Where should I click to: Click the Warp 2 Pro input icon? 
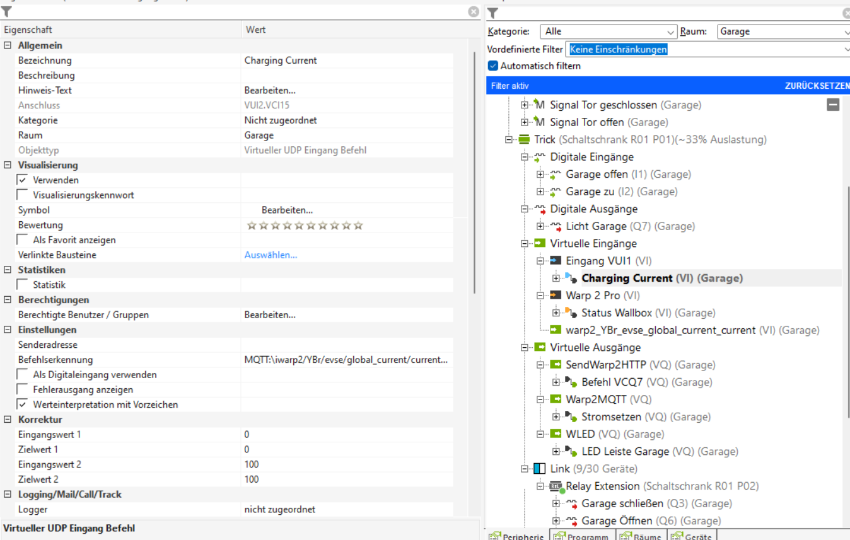click(556, 296)
